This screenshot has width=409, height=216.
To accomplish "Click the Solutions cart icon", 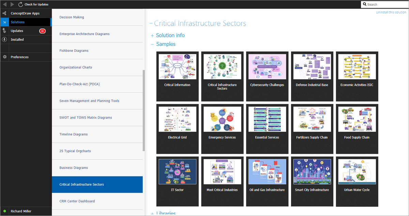I will tap(4, 22).
